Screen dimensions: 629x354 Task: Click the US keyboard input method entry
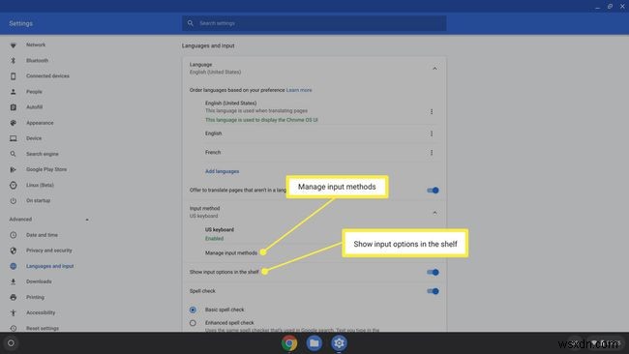(x=220, y=234)
